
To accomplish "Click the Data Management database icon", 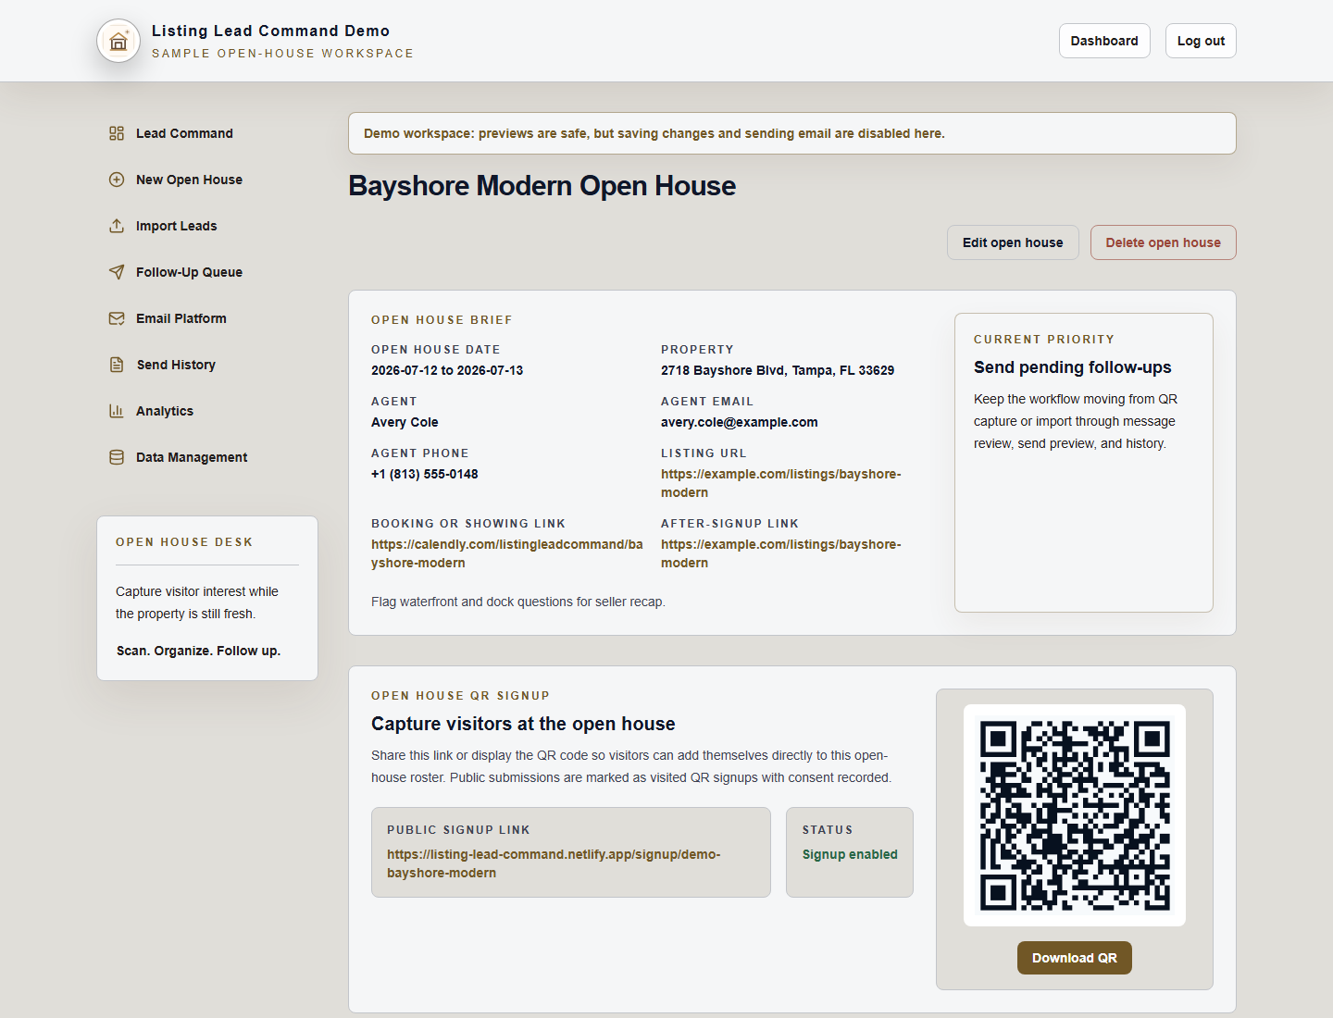I will (117, 457).
